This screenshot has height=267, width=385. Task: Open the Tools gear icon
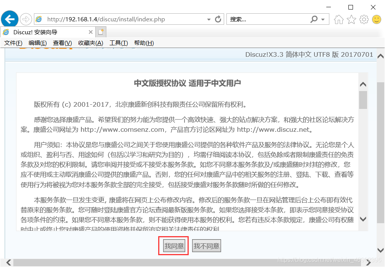[x=364, y=19]
